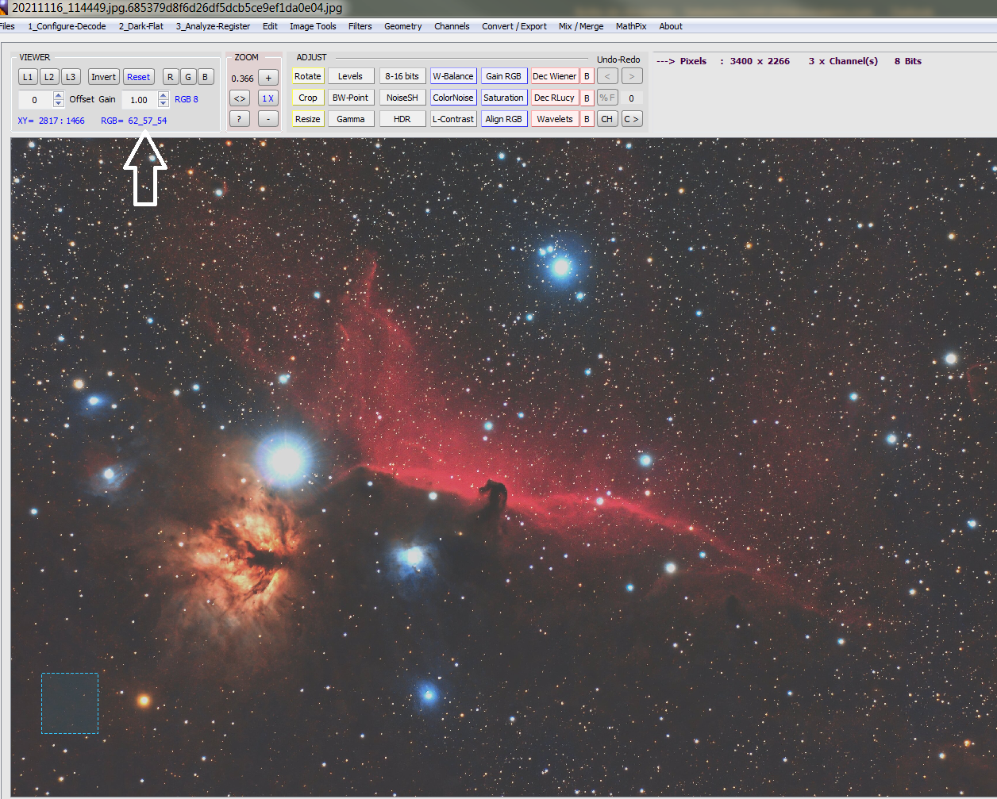The width and height of the screenshot is (997, 799).
Task: Open the Edit menu
Action: [x=271, y=26]
